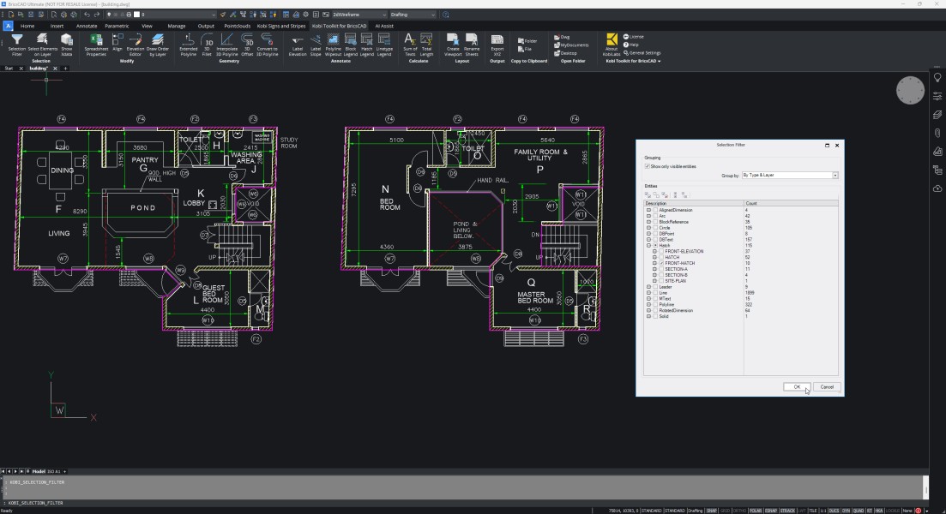
Task: Check the Circle entity checkbox
Action: coord(655,228)
